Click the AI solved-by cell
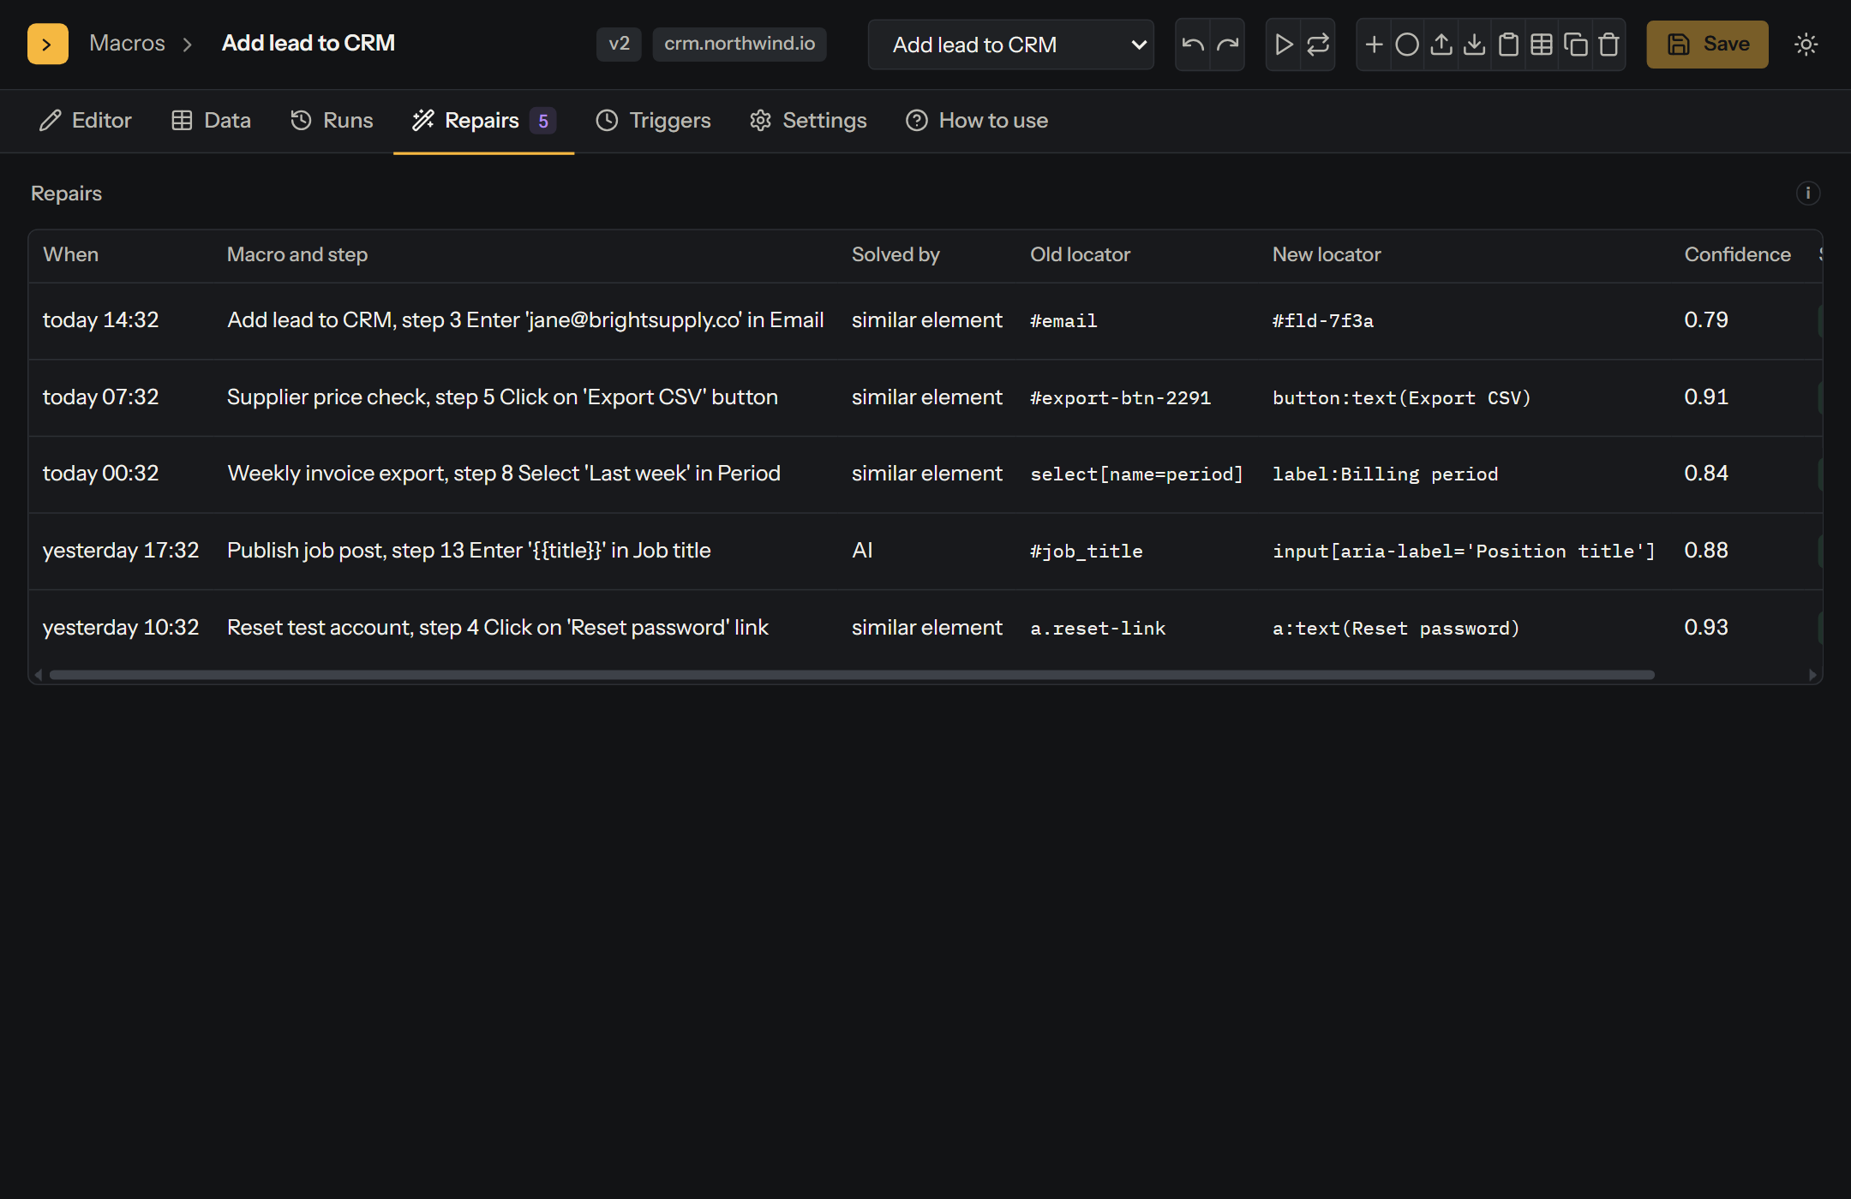This screenshot has width=1851, height=1199. click(x=862, y=551)
